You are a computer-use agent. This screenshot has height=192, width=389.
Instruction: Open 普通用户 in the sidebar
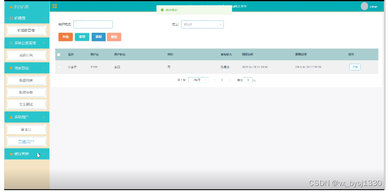tap(26, 141)
